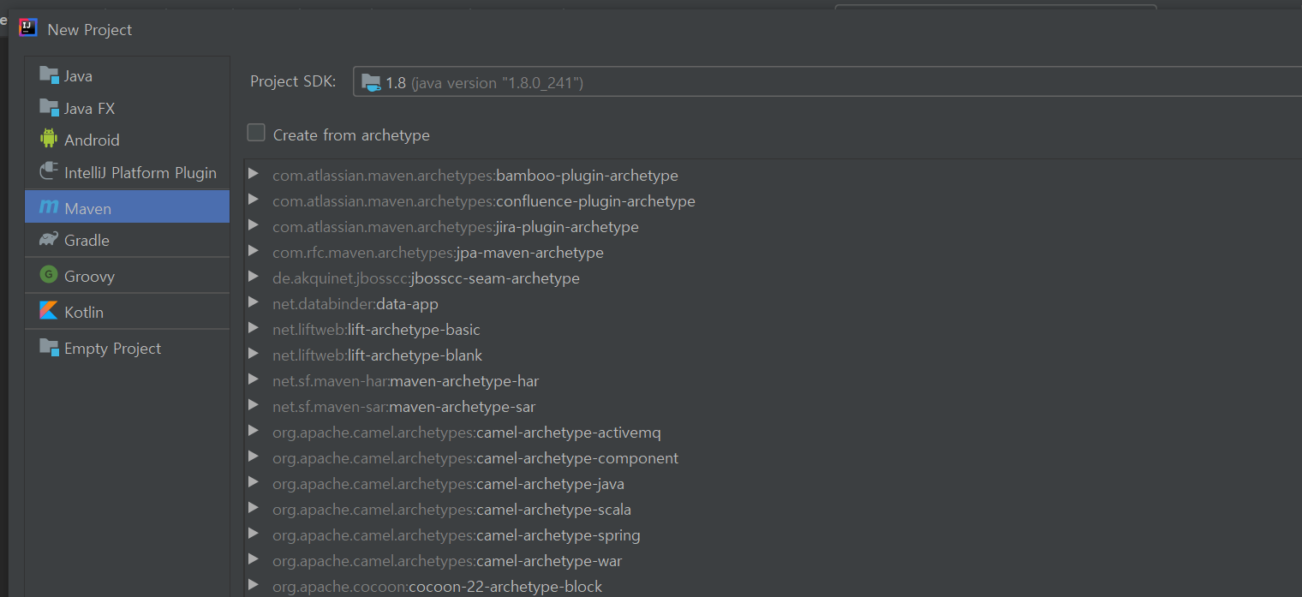Choose Empty Project type

pyautogui.click(x=128, y=348)
